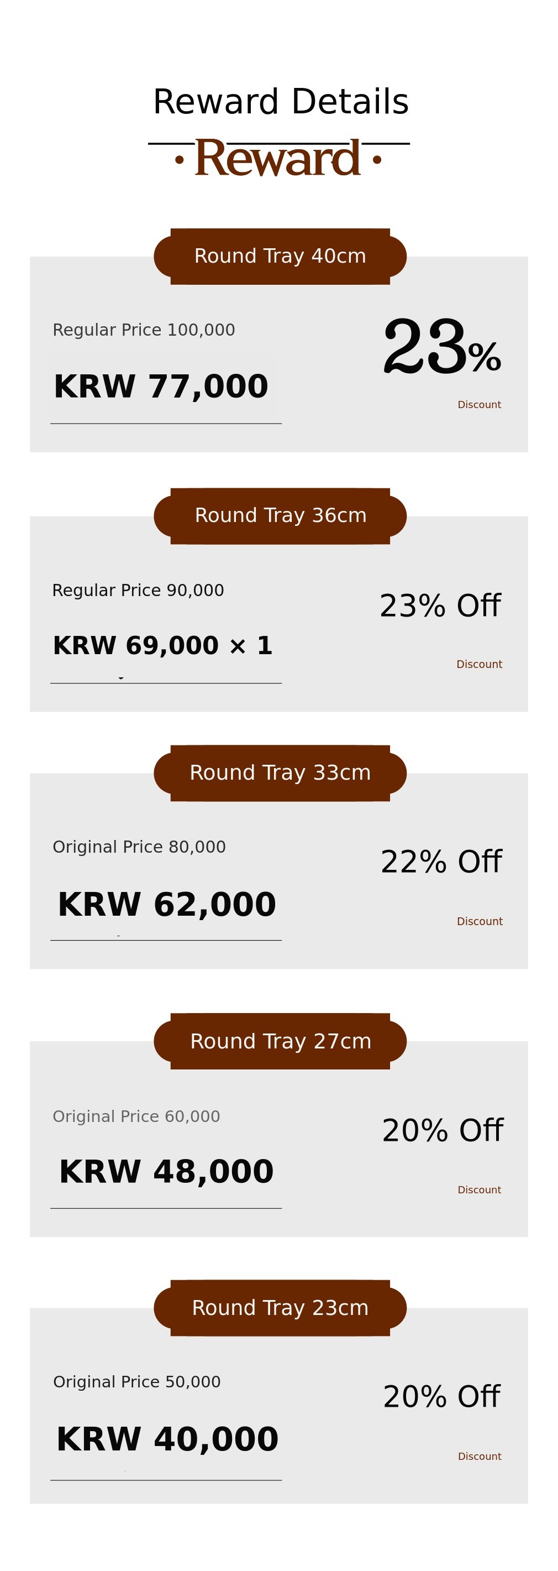The width and height of the screenshot is (558, 1571).
Task: Click Original Price 80,000 label
Action: pyautogui.click(x=139, y=847)
